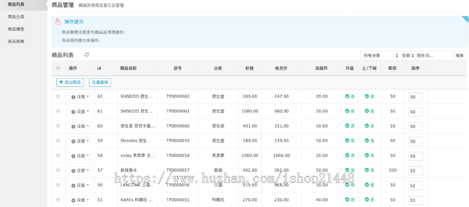The image size is (469, 207).
Task: Open the 全部 filter dropdown
Action: 408,56
